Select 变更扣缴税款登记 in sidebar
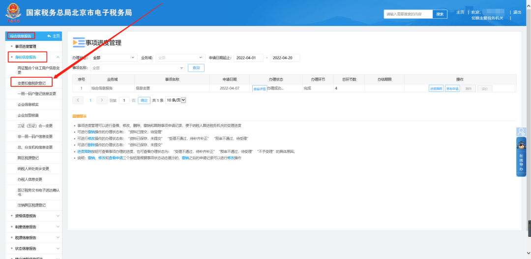 [x=32, y=82]
